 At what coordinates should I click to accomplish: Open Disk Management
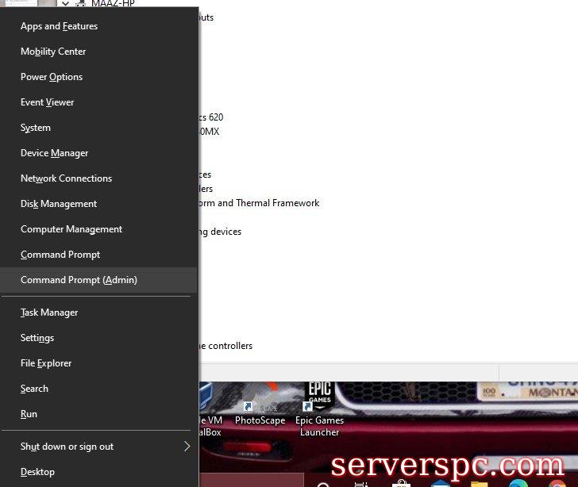[59, 204]
